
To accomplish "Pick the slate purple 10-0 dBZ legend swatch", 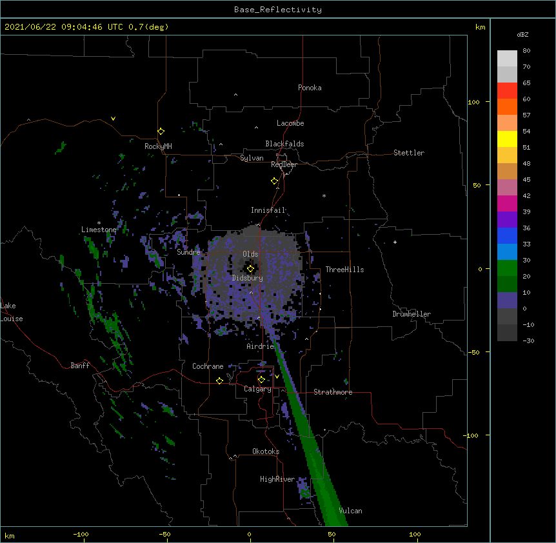I will tap(507, 301).
